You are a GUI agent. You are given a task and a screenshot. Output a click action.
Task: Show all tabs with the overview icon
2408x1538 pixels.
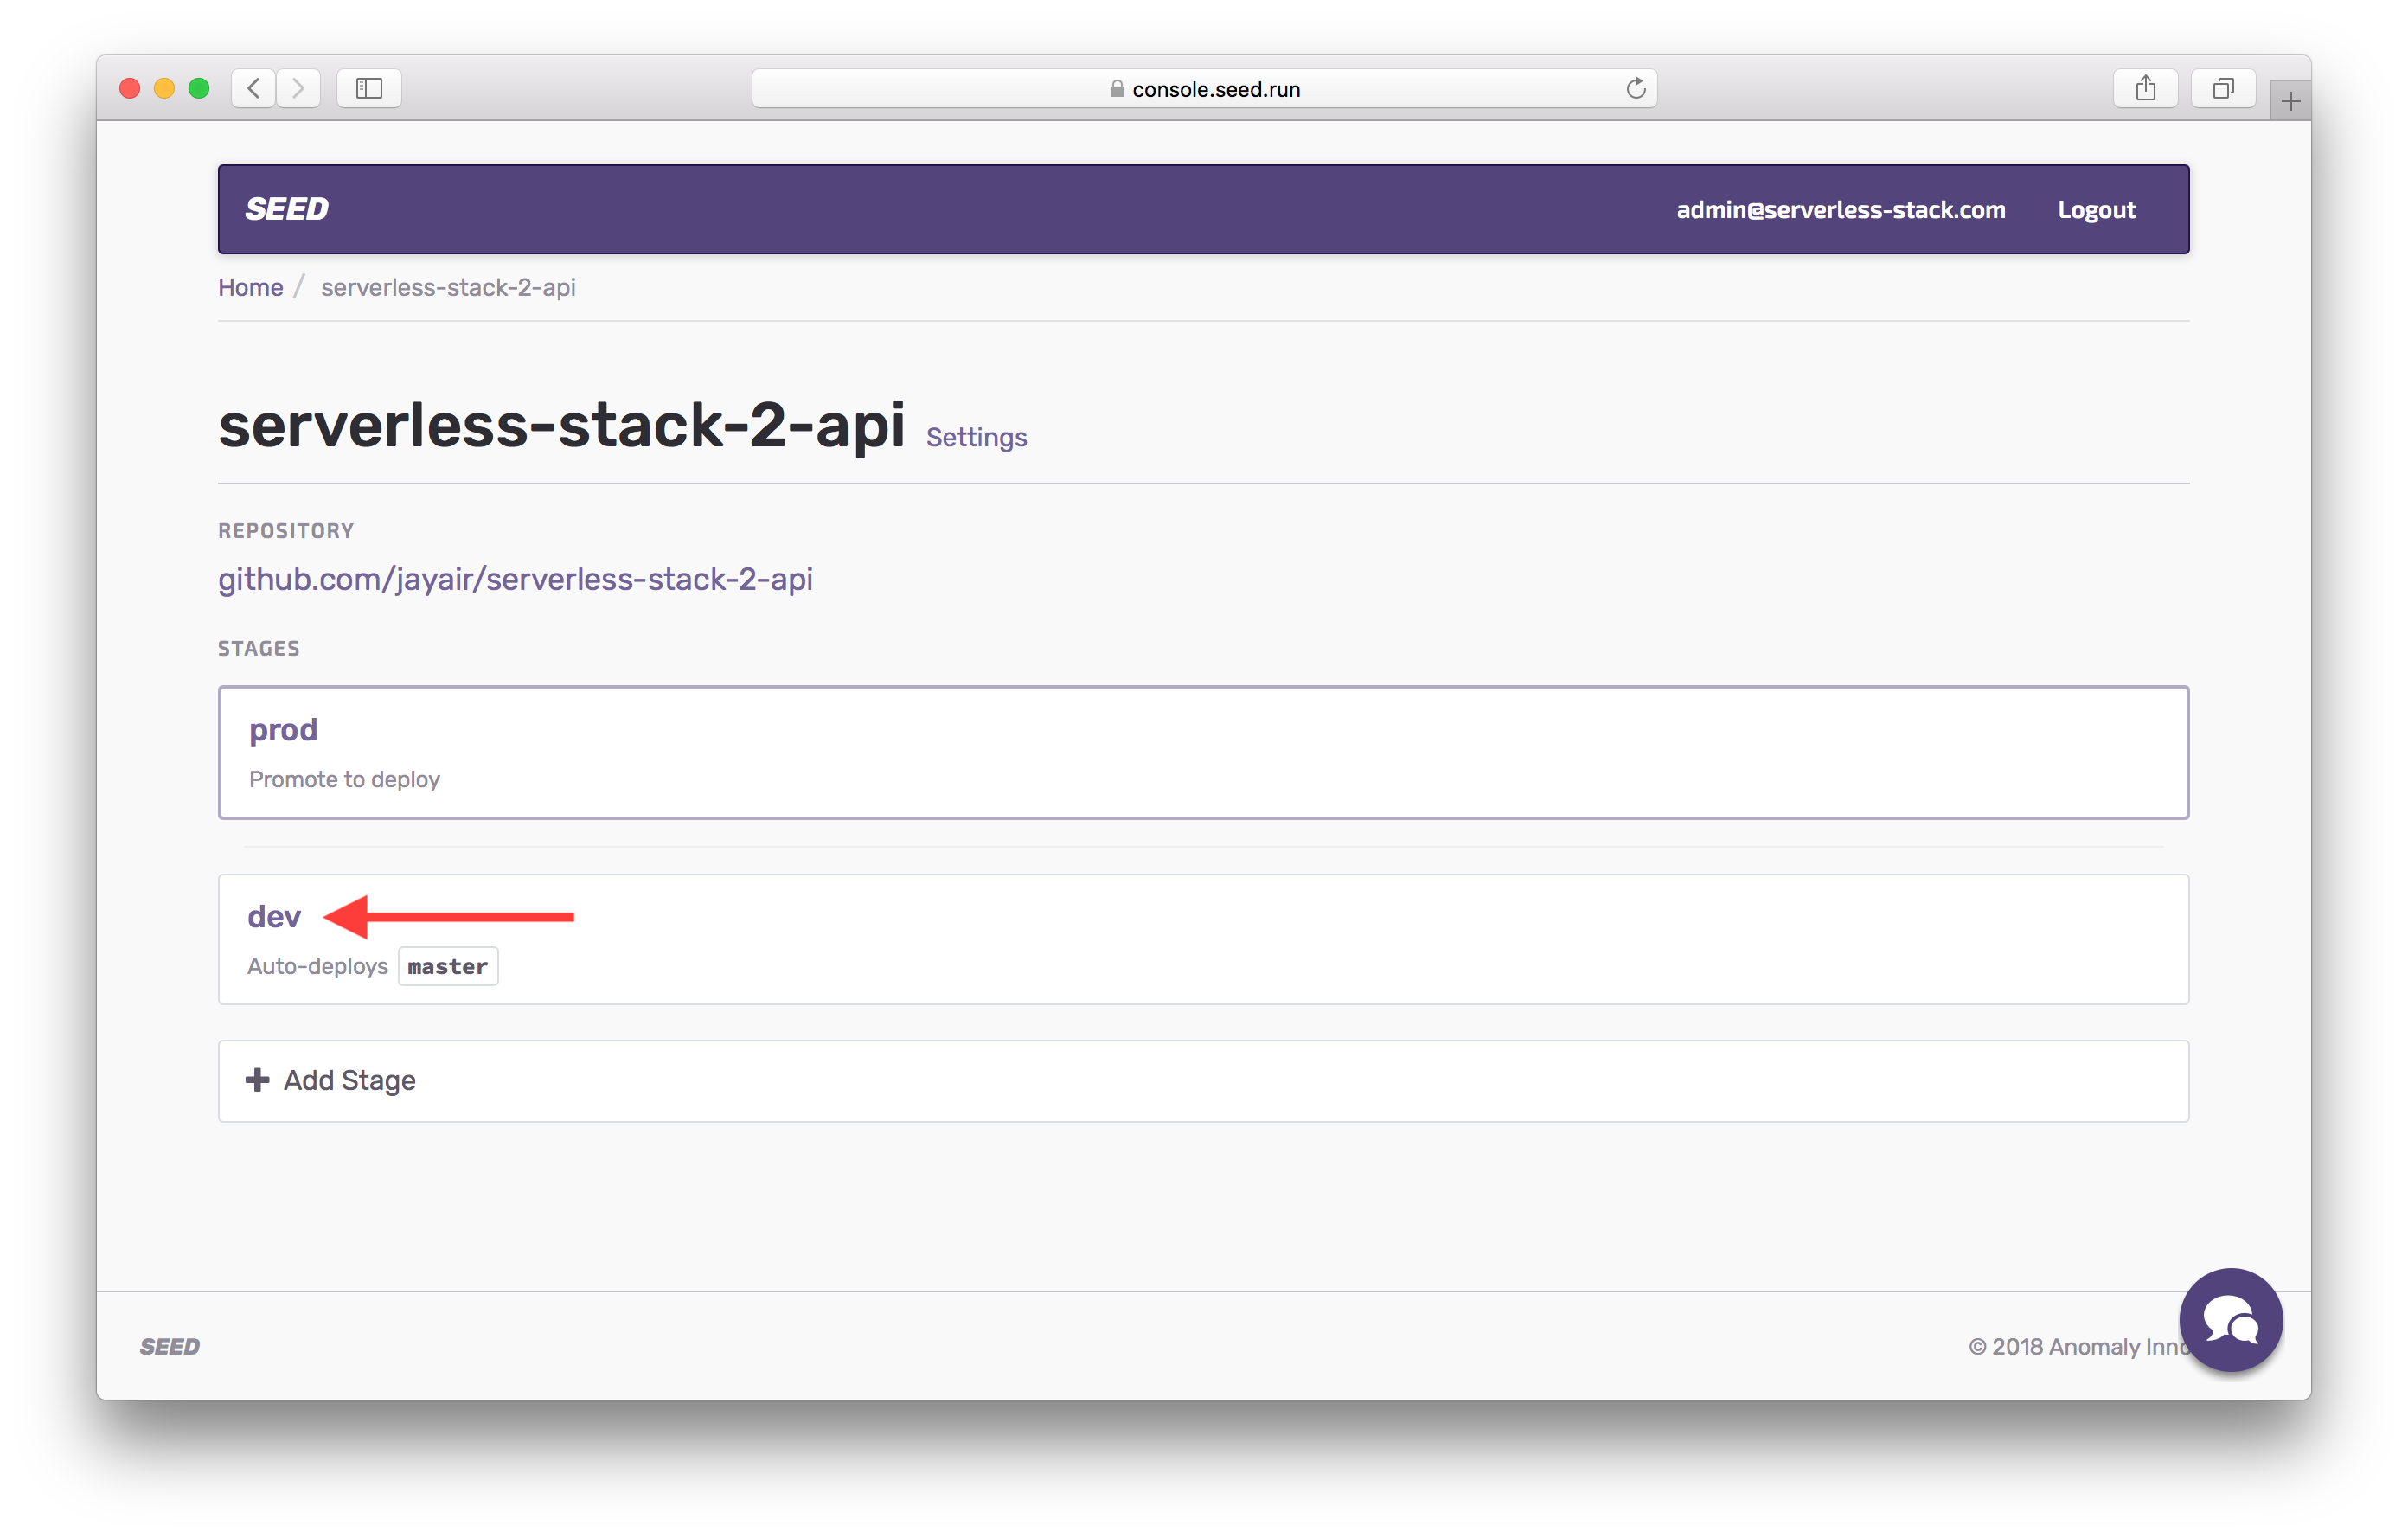point(2222,88)
